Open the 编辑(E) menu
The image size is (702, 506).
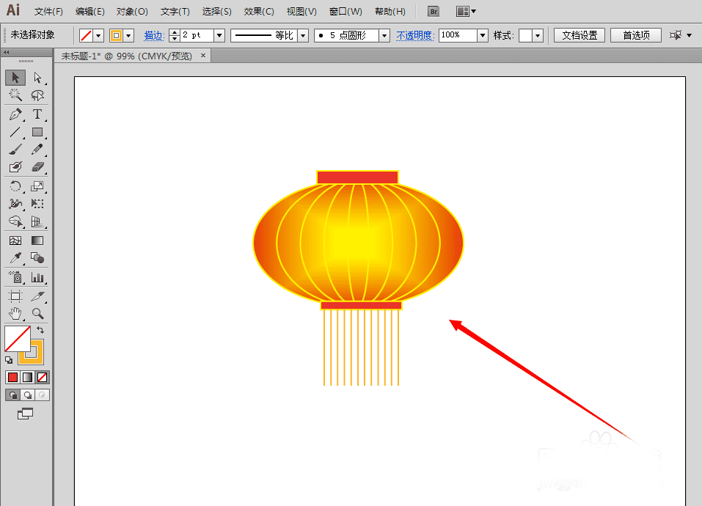point(90,12)
